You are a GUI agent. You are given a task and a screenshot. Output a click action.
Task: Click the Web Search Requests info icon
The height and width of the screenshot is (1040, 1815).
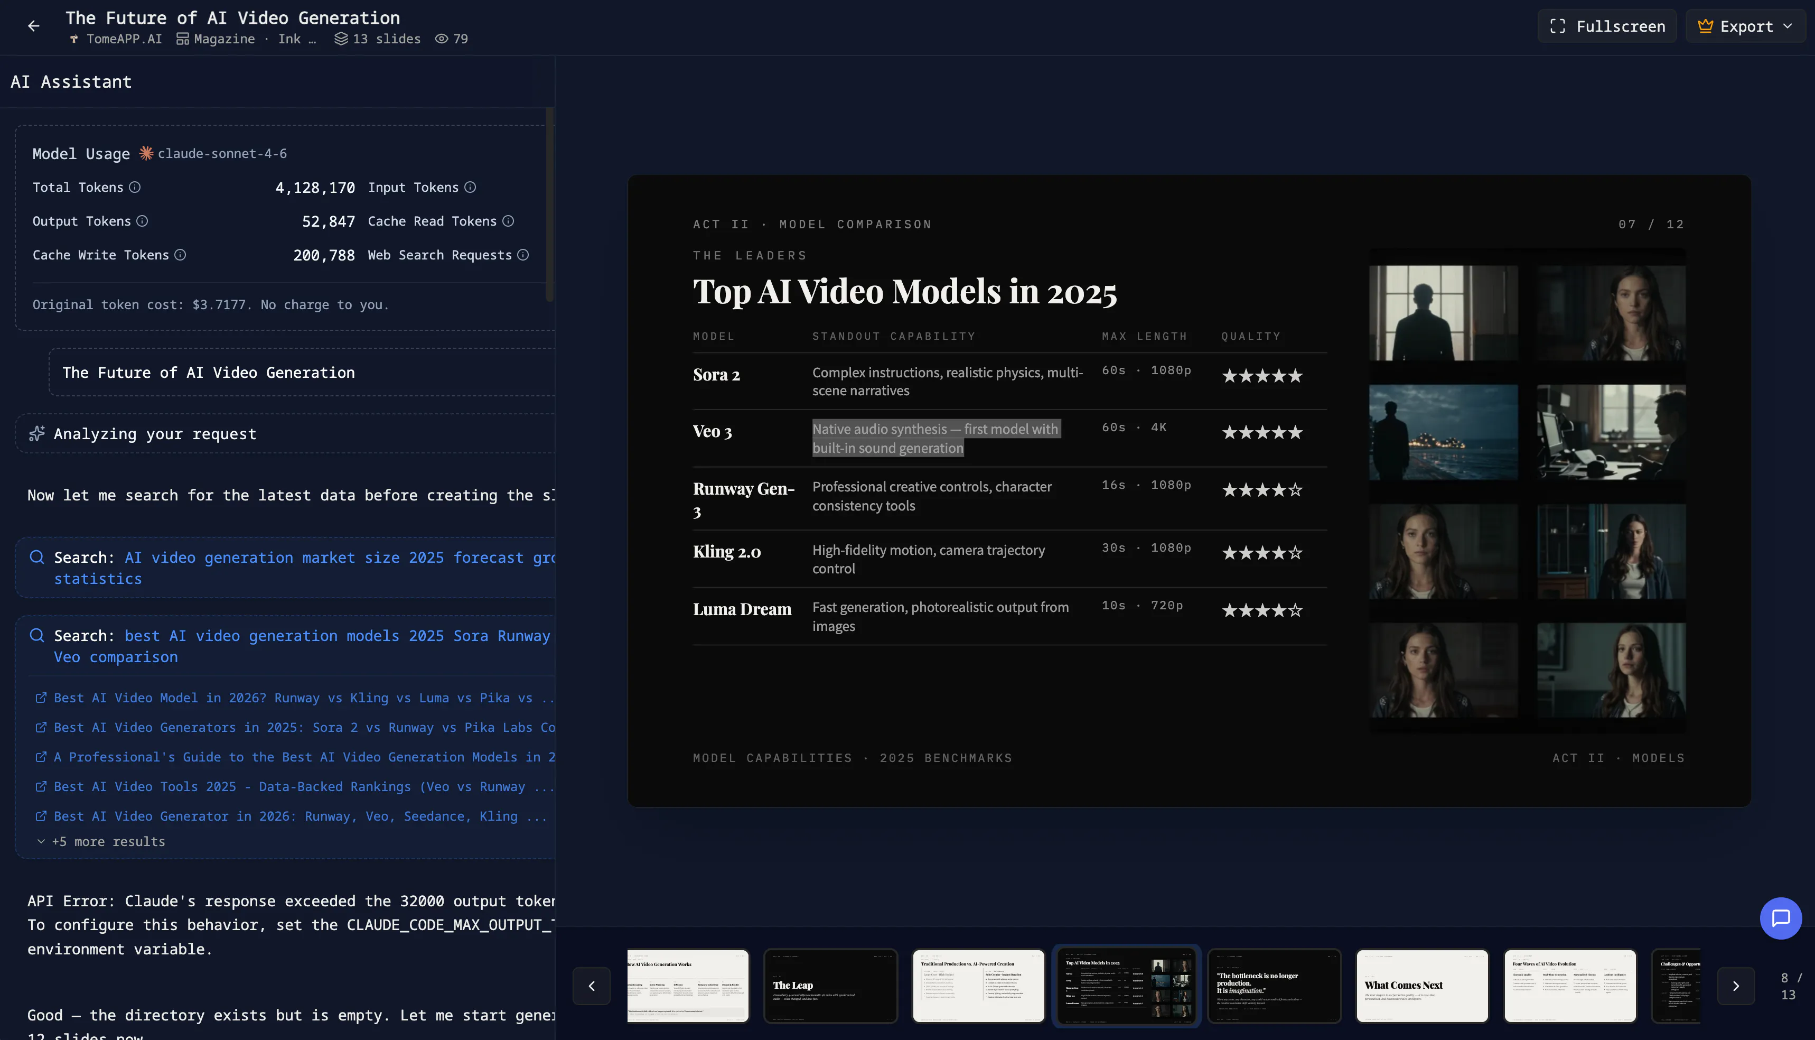point(523,255)
